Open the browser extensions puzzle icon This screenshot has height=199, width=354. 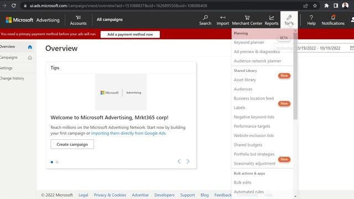326,6
